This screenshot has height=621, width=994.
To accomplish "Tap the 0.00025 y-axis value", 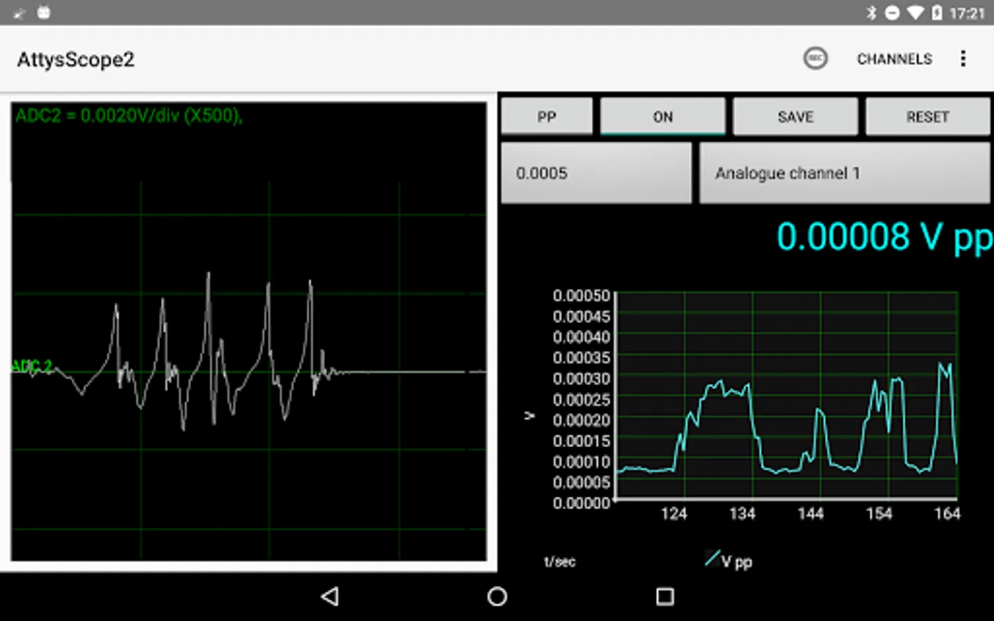I will pyautogui.click(x=581, y=400).
